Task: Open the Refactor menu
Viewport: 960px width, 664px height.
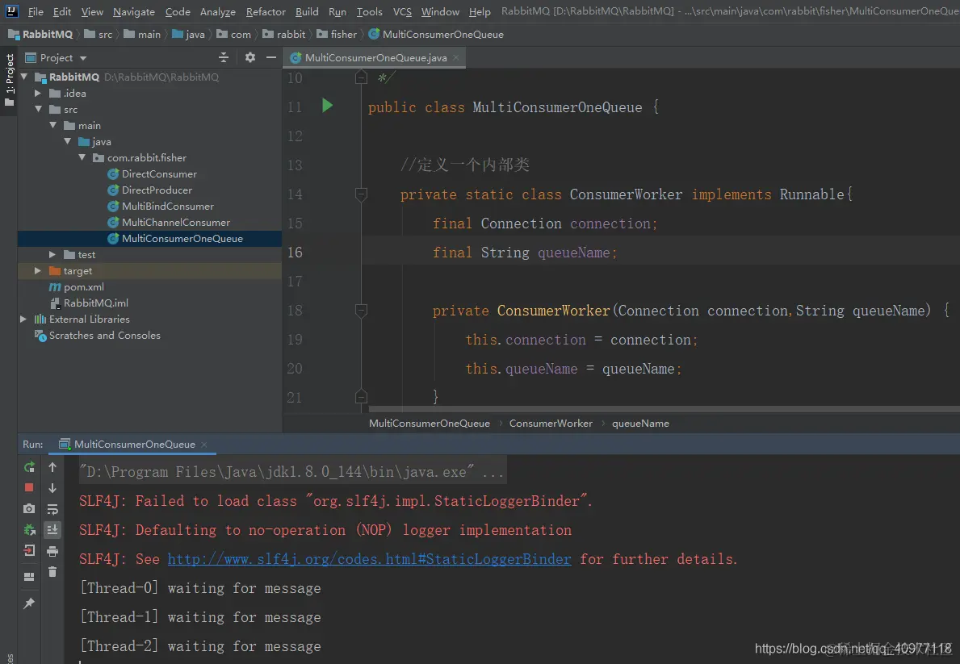Action: 266,11
